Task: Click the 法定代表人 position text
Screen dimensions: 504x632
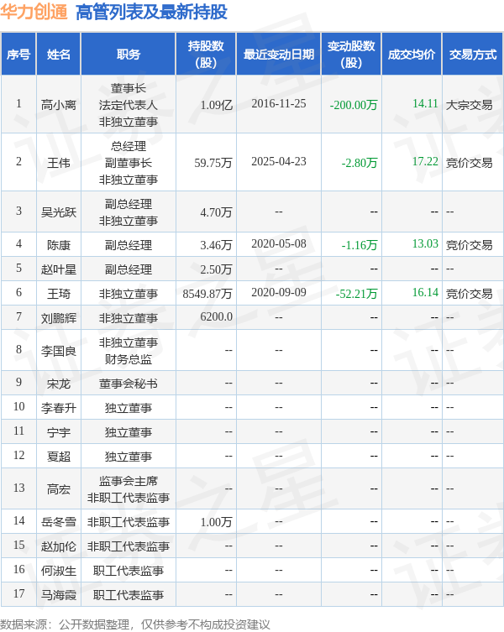Action: tap(129, 105)
